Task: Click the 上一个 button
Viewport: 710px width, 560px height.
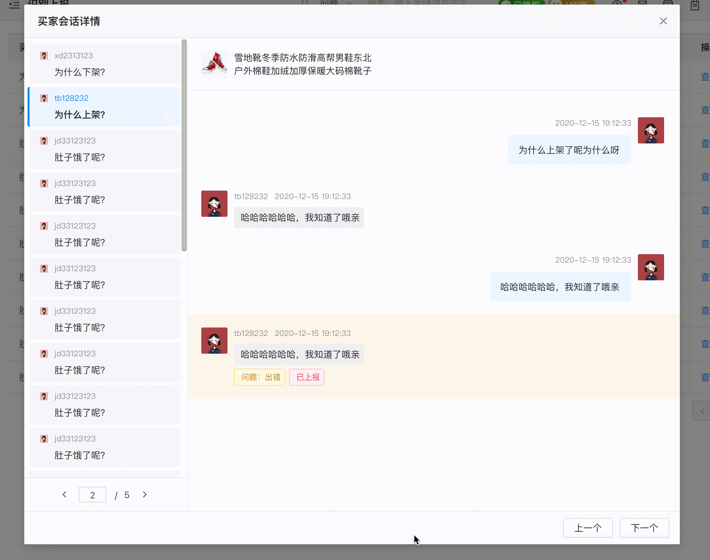Action: 588,528
